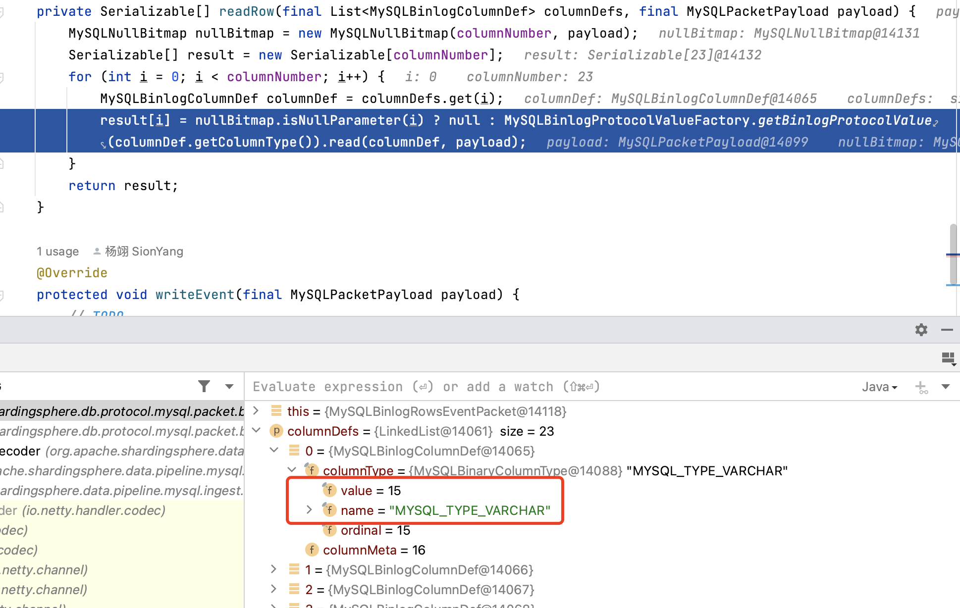This screenshot has height=608, width=960.
Task: Expand the name field node
Action: click(309, 510)
